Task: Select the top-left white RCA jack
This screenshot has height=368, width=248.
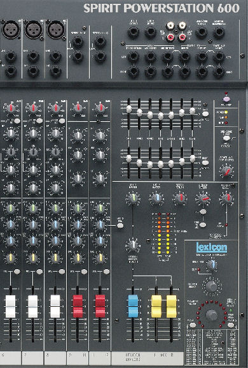Action: [170, 26]
